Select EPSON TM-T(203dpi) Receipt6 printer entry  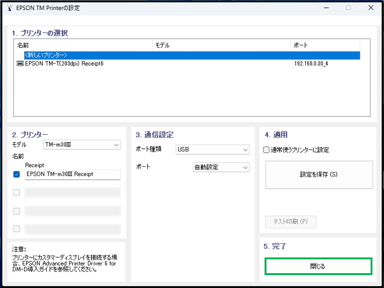64,63
